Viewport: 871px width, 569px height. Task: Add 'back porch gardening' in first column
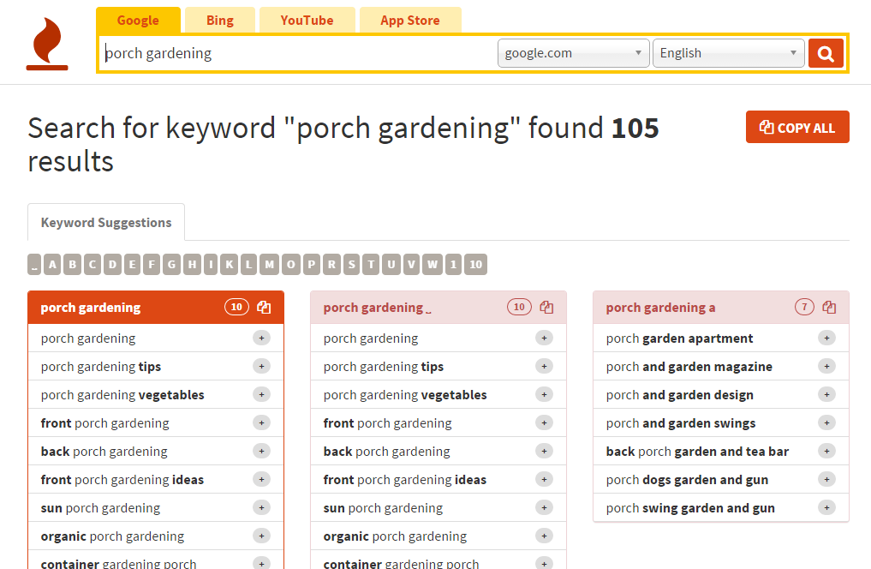point(261,452)
